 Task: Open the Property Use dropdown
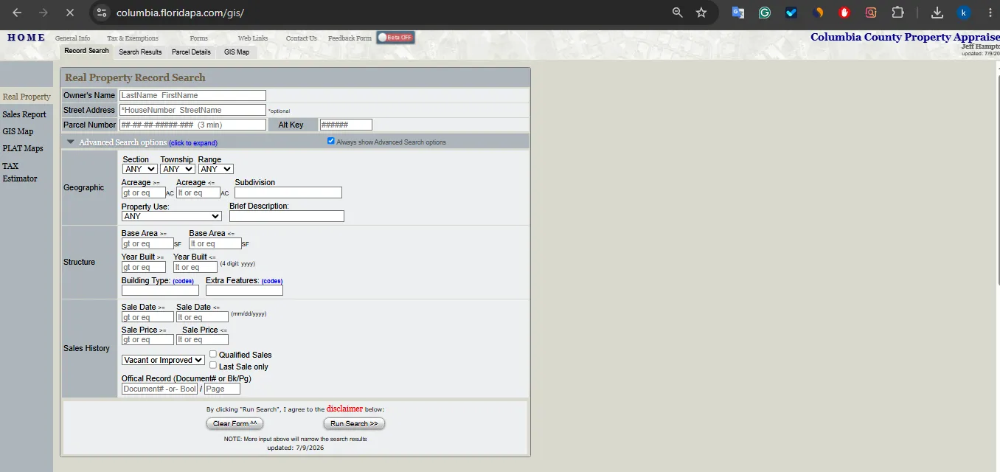click(172, 216)
